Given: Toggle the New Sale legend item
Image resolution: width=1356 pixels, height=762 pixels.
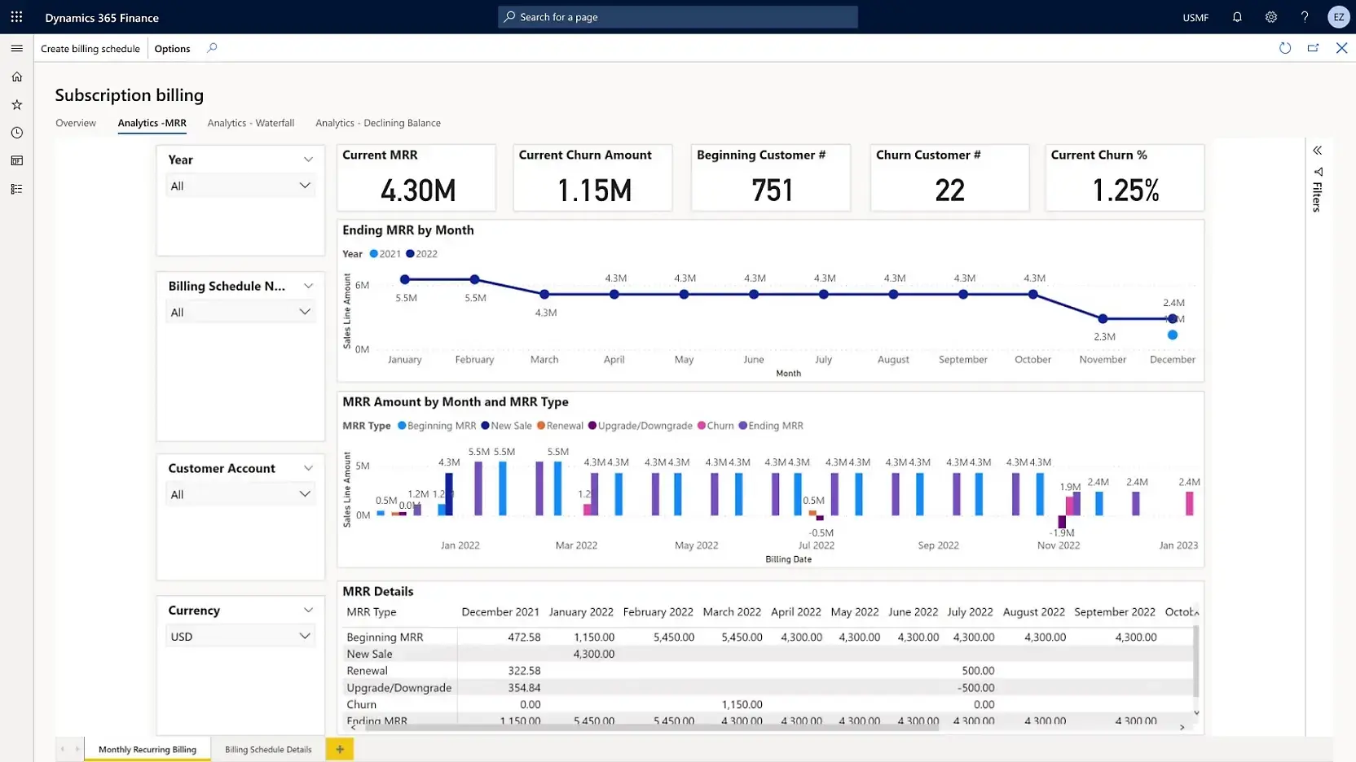Looking at the screenshot, I should coord(507,425).
